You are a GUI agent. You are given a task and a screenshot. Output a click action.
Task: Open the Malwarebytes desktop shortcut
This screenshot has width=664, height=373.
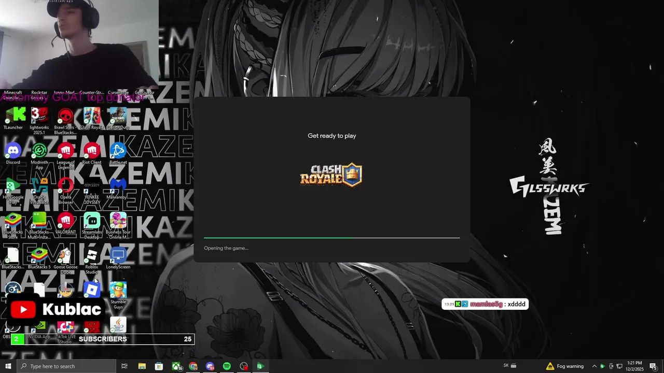tap(118, 189)
